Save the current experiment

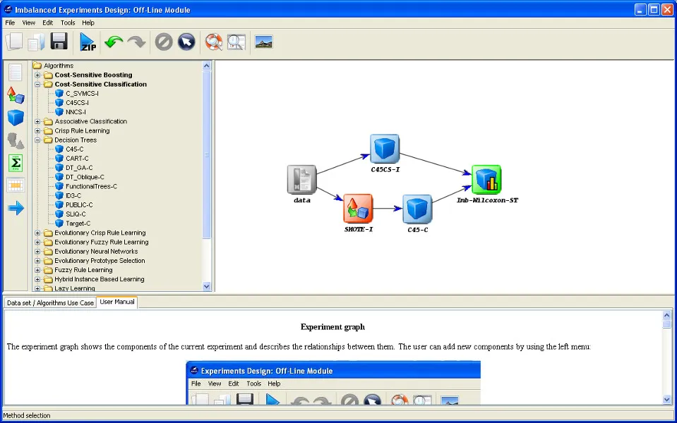pos(59,42)
